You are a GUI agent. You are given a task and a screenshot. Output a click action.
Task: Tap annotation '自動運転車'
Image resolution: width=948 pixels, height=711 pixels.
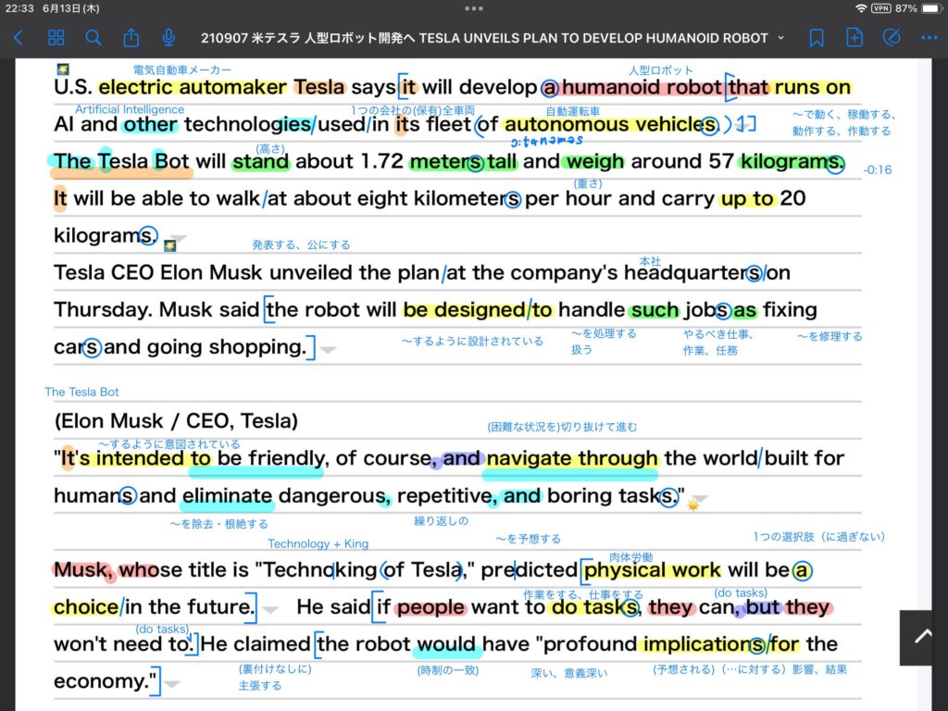(572, 111)
